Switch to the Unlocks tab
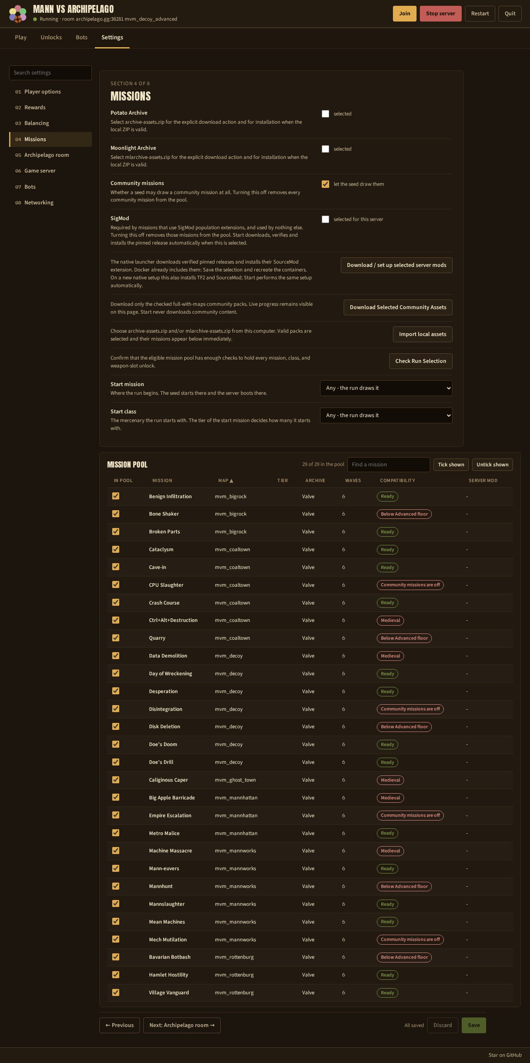This screenshot has height=1063, width=530. (51, 37)
